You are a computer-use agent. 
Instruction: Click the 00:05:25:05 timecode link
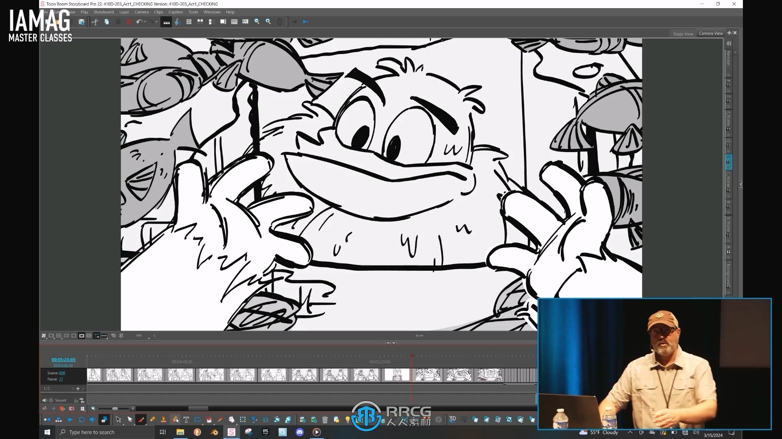point(64,360)
